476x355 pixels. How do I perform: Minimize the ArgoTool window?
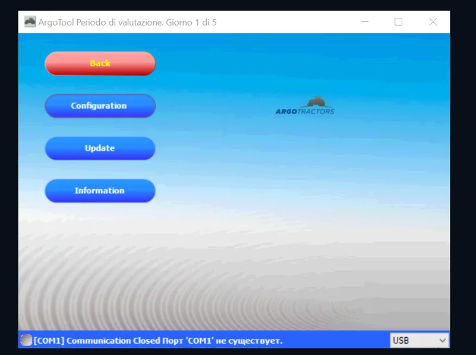click(364, 22)
